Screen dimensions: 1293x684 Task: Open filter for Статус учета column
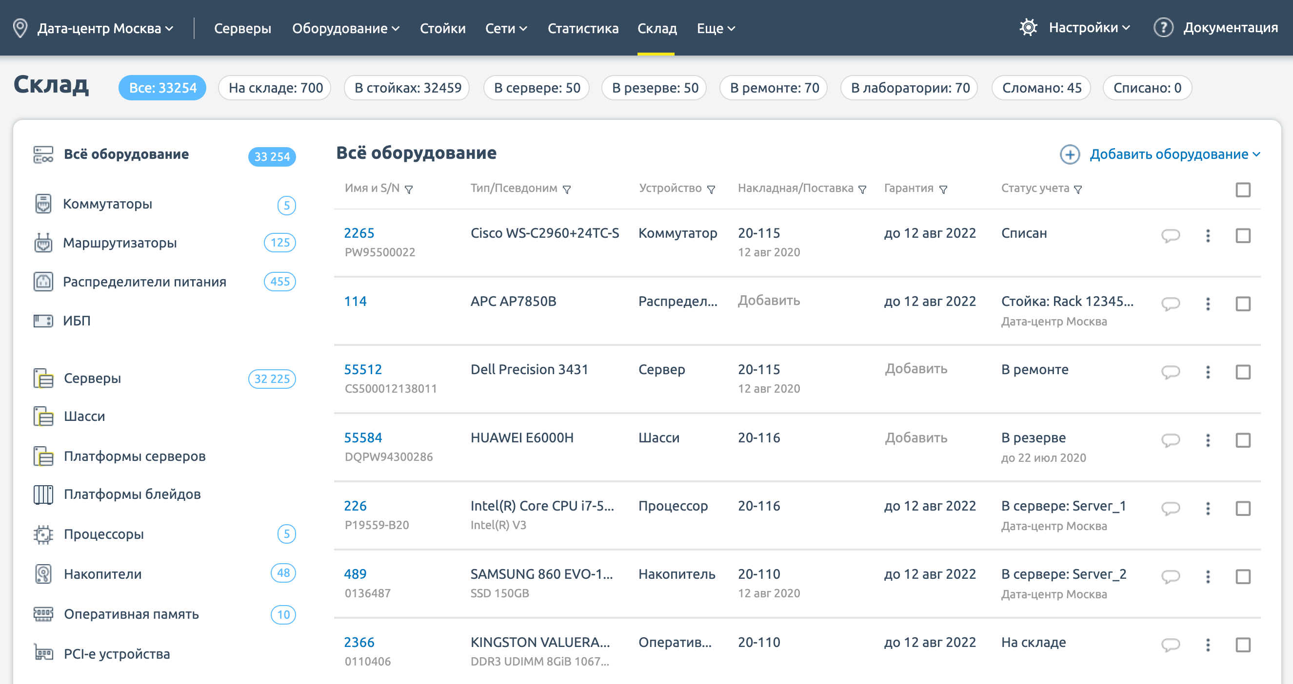coord(1078,190)
